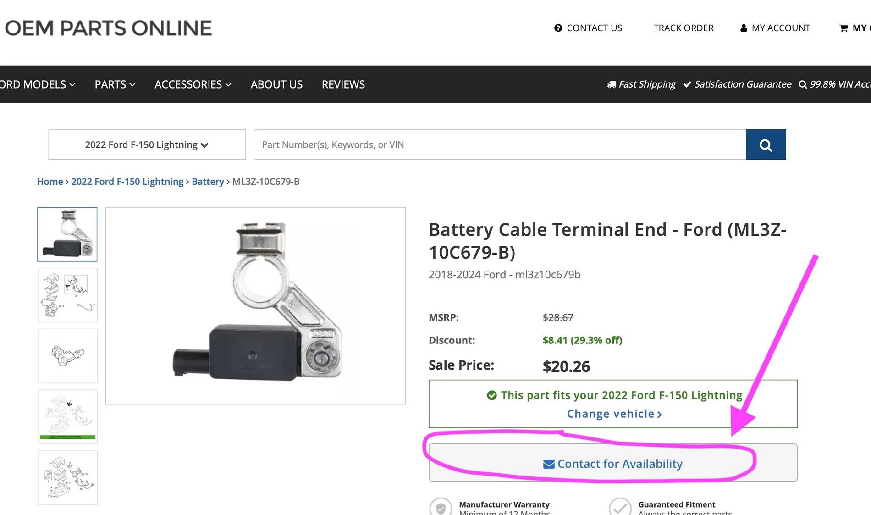The image size is (871, 515).
Task: Click the part number search field
Action: coord(500,144)
